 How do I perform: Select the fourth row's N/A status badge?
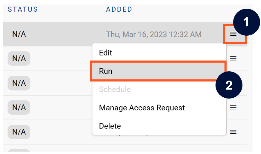pos(19,107)
